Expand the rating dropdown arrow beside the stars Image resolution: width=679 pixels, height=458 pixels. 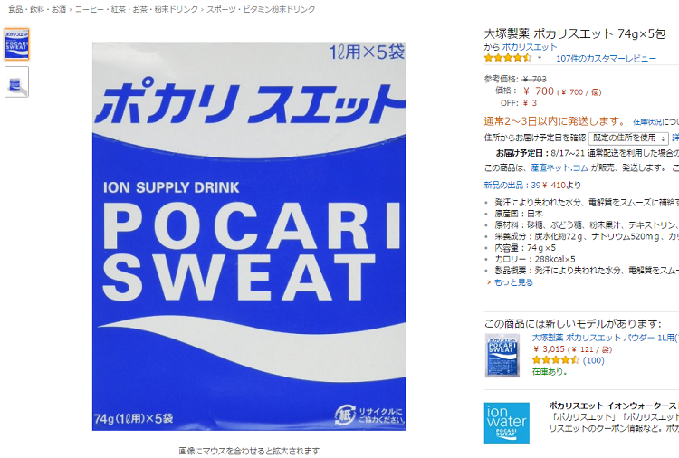540,58
